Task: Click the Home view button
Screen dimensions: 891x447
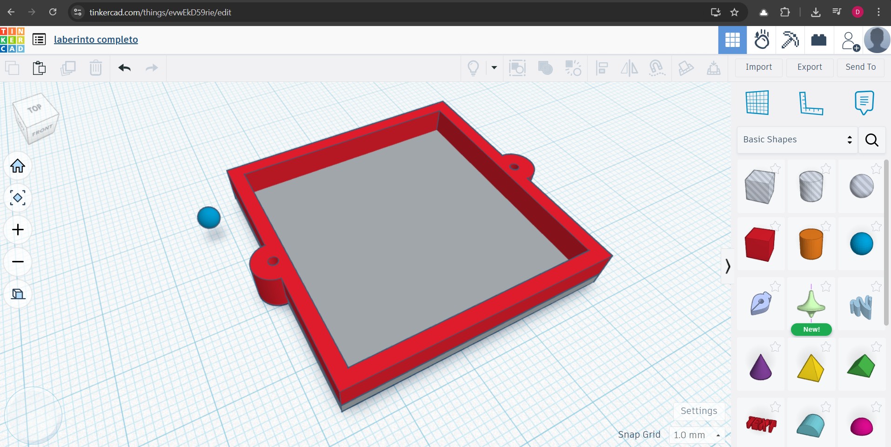Action: [18, 166]
